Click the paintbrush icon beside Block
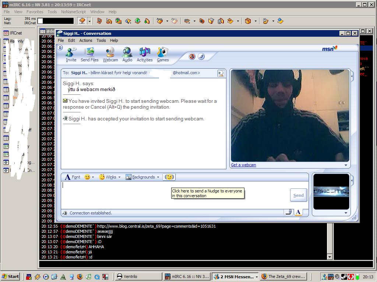Viewport: 377px width, 282px height. (x=201, y=57)
